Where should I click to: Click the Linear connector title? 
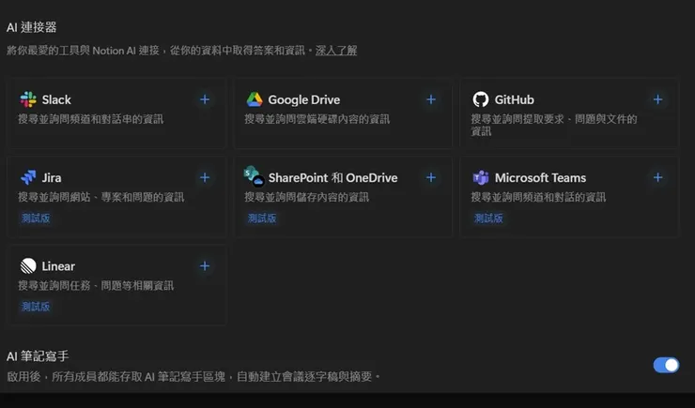[x=58, y=266]
